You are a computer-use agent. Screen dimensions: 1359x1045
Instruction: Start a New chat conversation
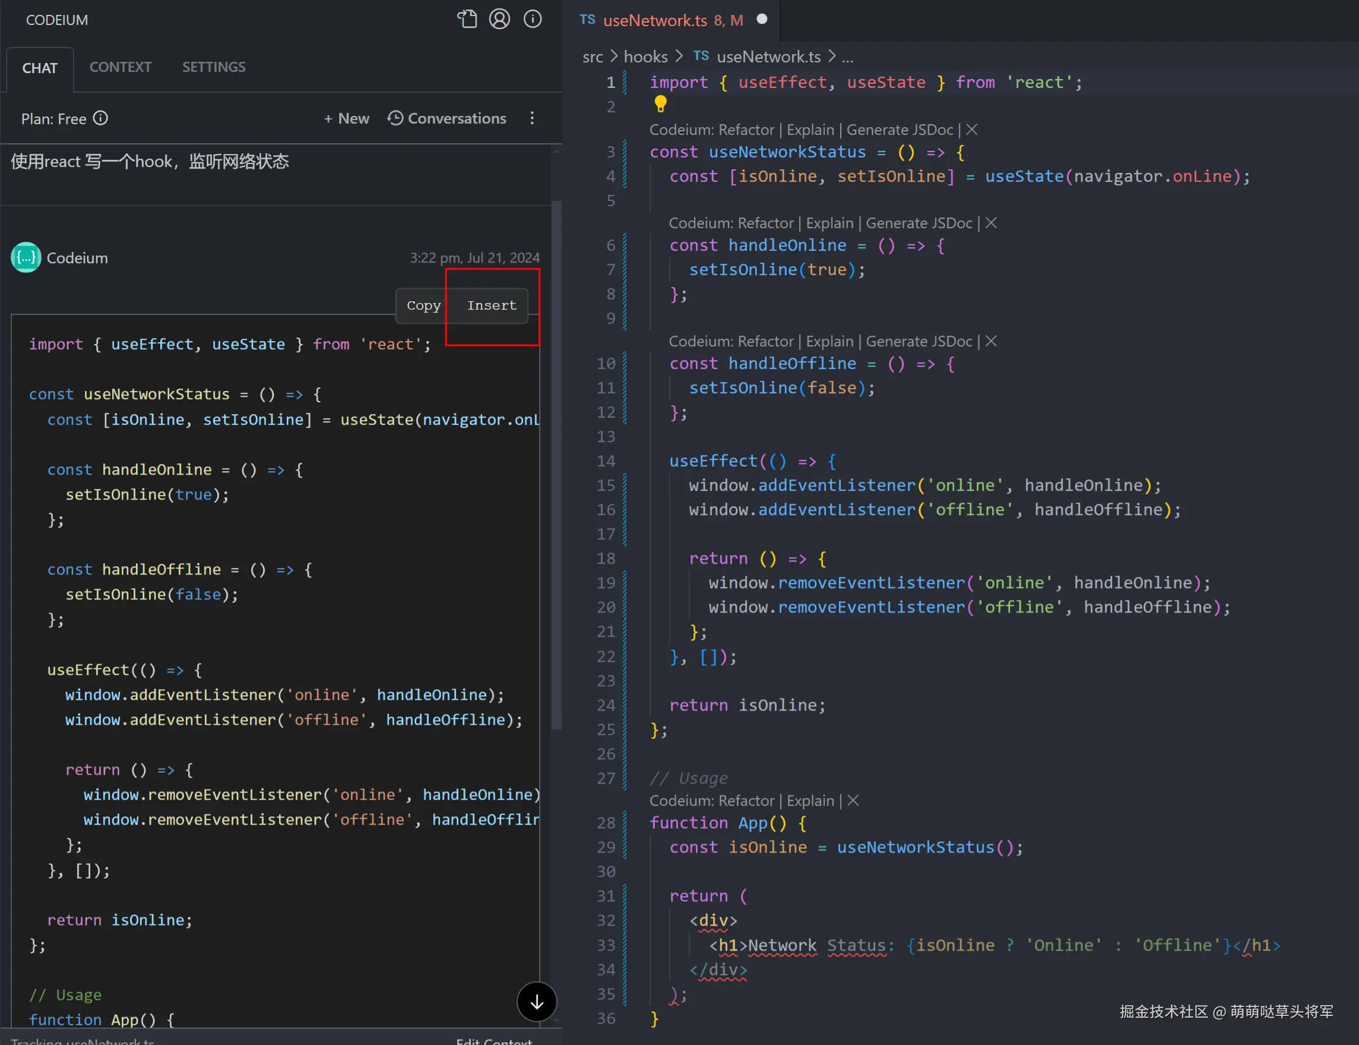click(x=346, y=118)
